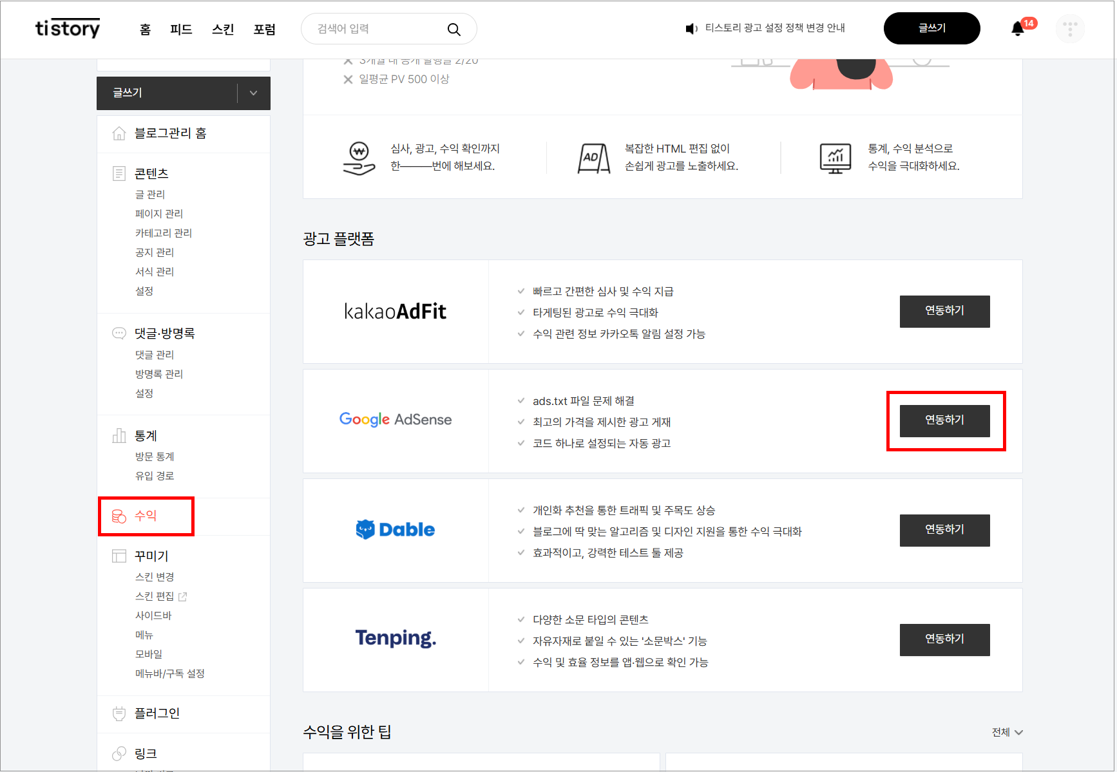
Task: Open the profile menu avatar icon
Action: (x=1070, y=29)
